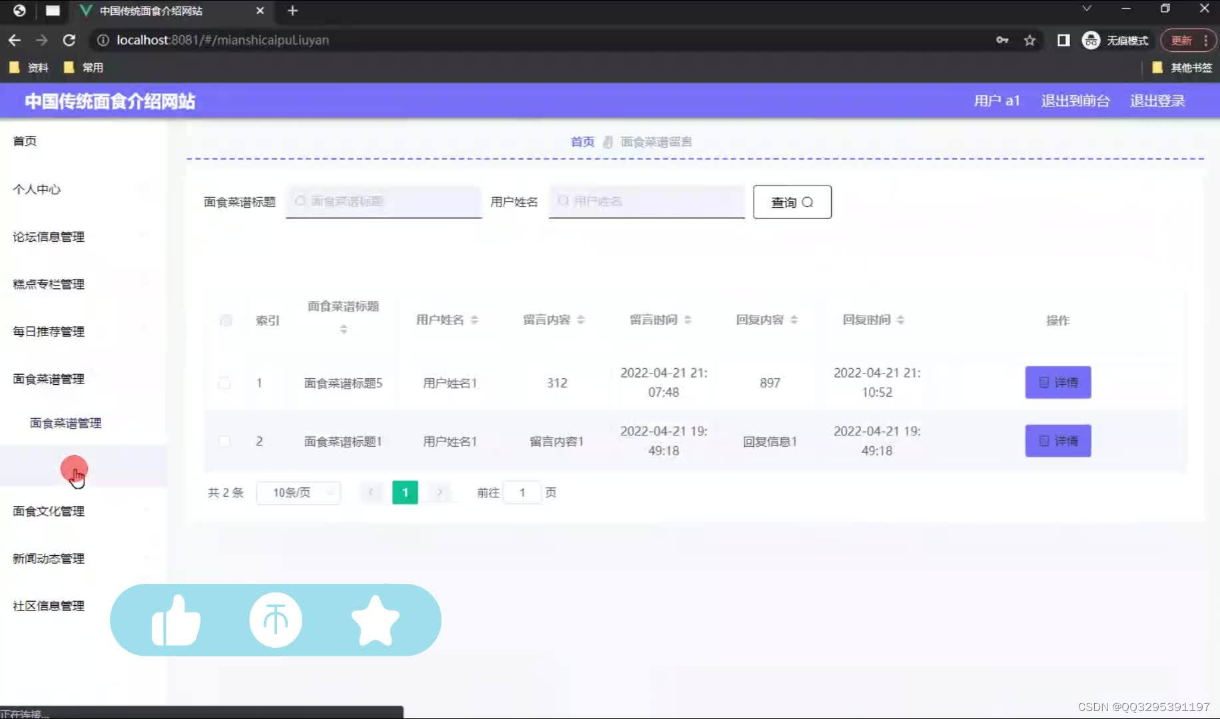This screenshot has height=719, width=1220.
Task: Sort by 面食菜谱标题 column arrows
Action: (344, 329)
